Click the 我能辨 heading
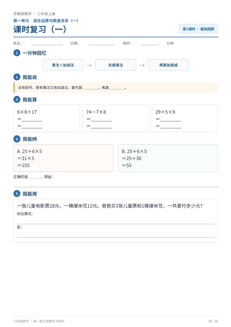Viewport: 231px width, 327px height. click(30, 139)
